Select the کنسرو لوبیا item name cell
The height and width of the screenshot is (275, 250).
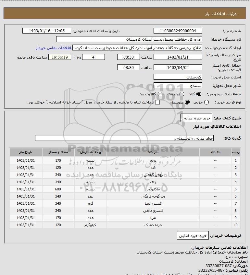coord(153,203)
